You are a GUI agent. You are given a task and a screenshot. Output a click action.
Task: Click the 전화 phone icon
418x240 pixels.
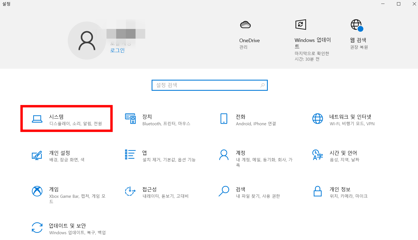tap(224, 119)
